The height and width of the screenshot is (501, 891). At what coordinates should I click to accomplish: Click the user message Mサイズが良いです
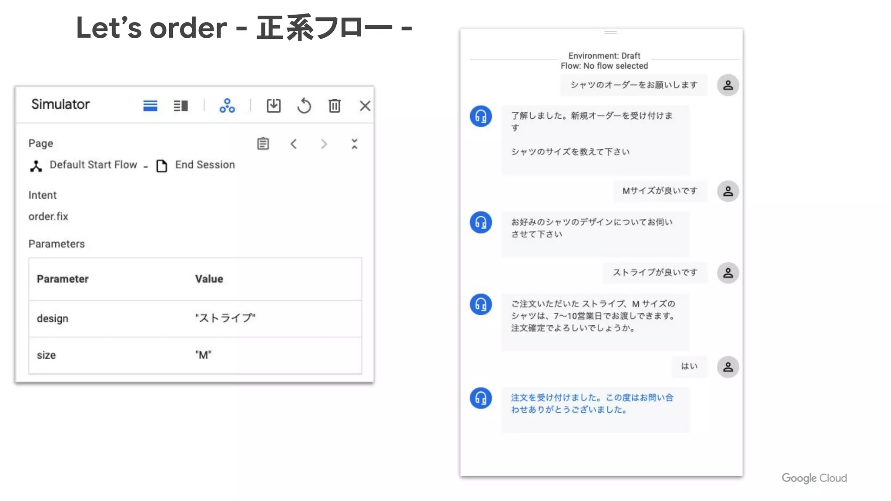[x=660, y=191]
